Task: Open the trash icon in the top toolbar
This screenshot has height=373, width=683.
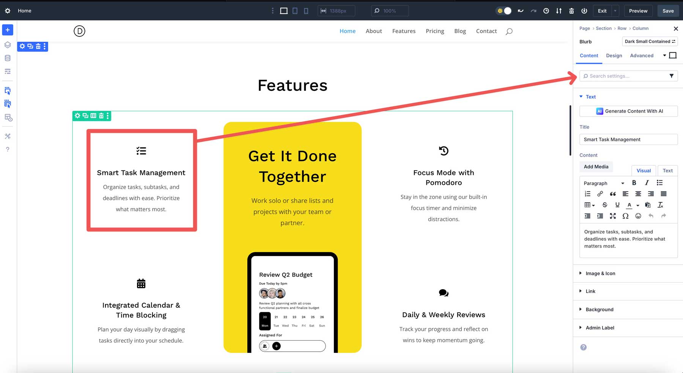Action: point(571,11)
